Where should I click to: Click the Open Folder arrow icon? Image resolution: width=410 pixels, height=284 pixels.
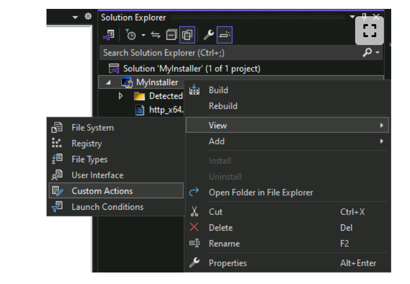(x=194, y=192)
